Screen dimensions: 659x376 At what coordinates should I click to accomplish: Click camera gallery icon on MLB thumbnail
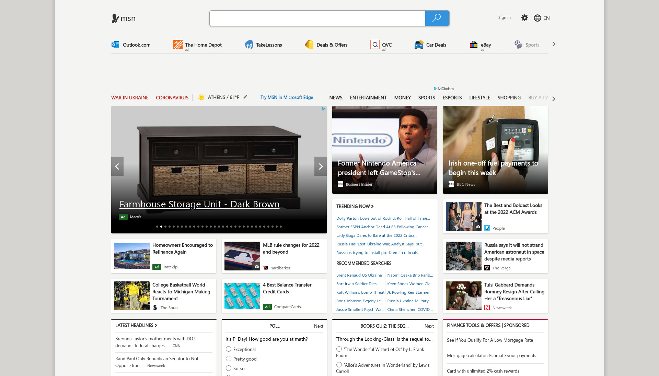point(257,266)
